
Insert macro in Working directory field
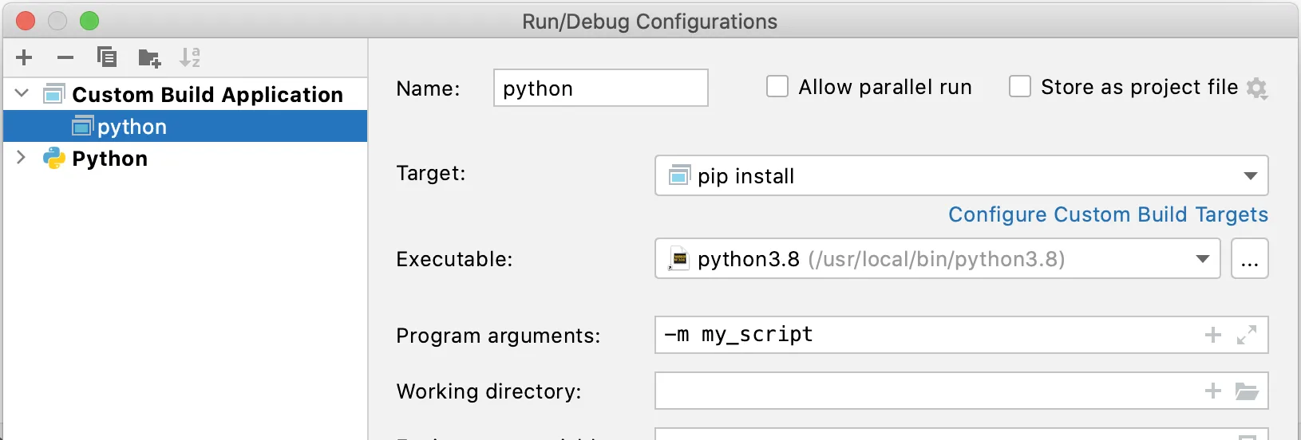pos(1212,391)
